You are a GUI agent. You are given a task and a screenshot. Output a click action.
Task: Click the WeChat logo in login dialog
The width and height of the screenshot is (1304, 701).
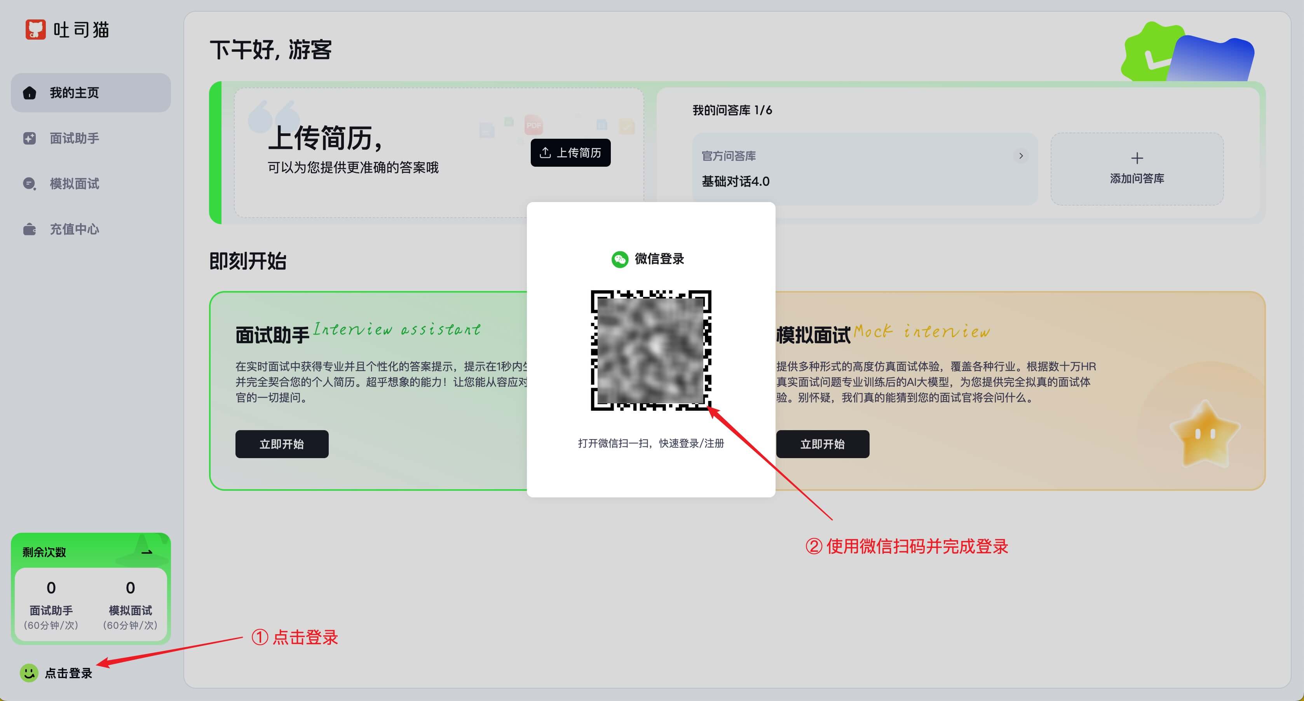tap(620, 259)
